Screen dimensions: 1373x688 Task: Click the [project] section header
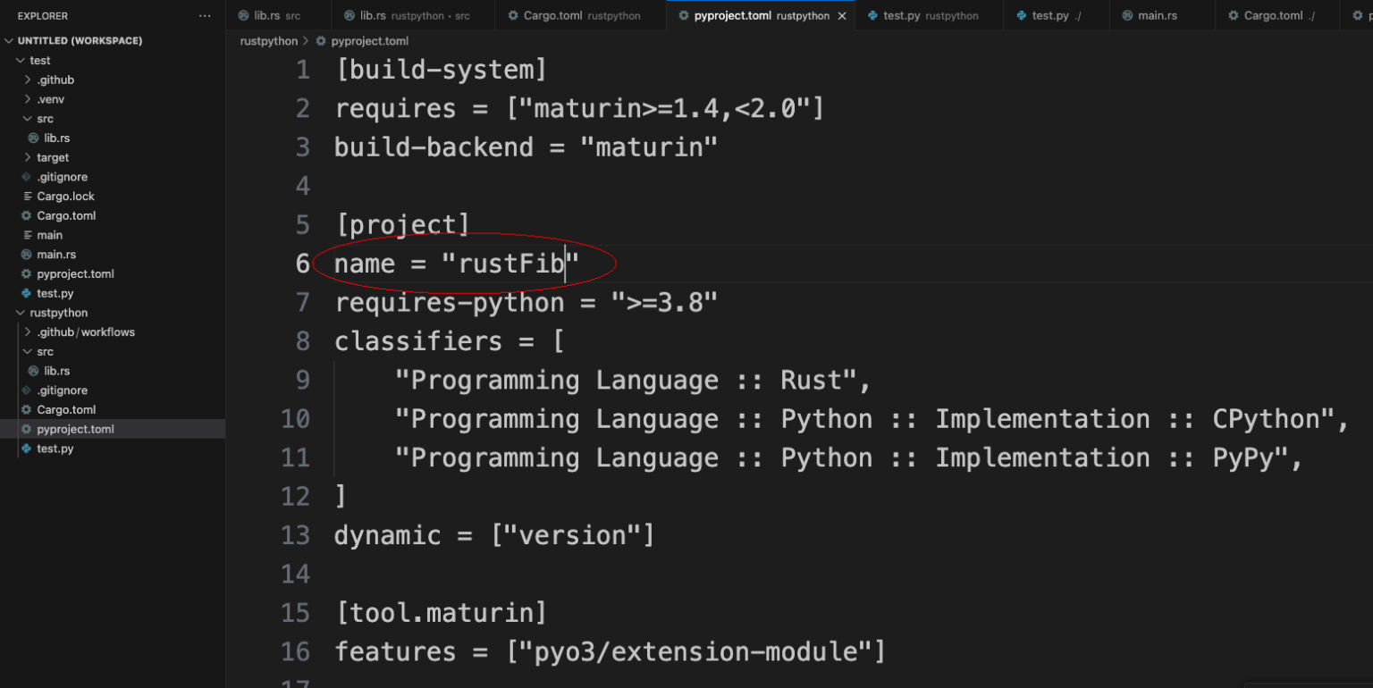tap(402, 224)
